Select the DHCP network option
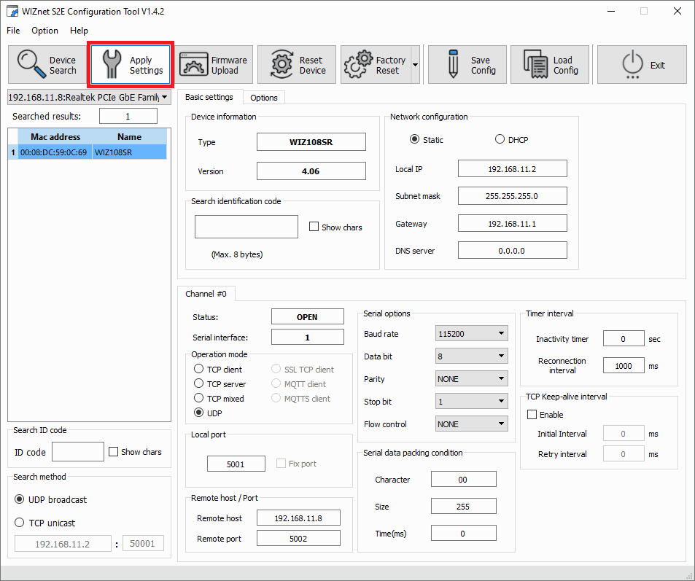This screenshot has width=695, height=581. point(500,139)
